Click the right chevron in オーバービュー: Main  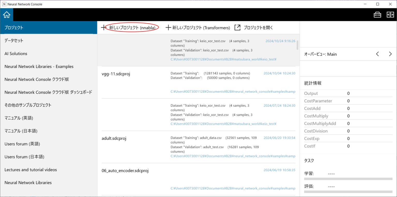click(390, 54)
